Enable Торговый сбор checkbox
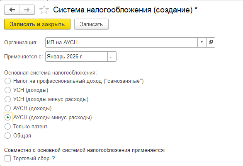 coord(7,159)
